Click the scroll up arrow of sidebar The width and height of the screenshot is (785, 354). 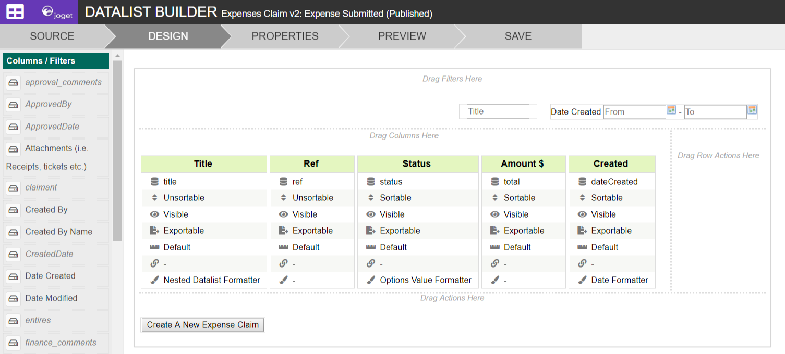(117, 56)
